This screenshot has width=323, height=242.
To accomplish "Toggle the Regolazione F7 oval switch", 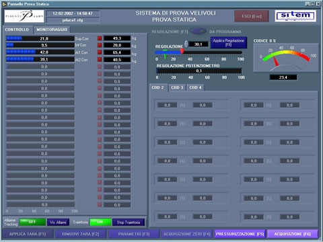I will 199,32.
